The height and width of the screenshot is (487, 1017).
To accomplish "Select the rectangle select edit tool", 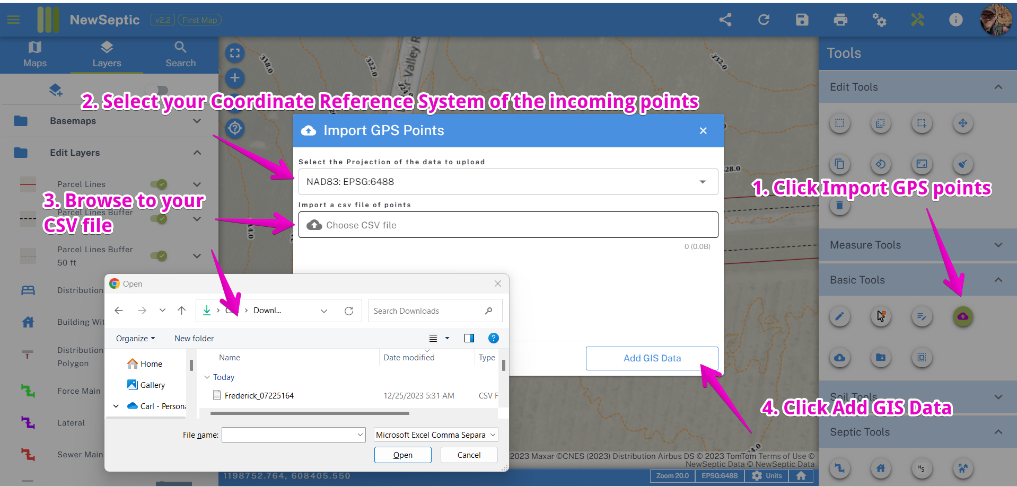I will [840, 123].
